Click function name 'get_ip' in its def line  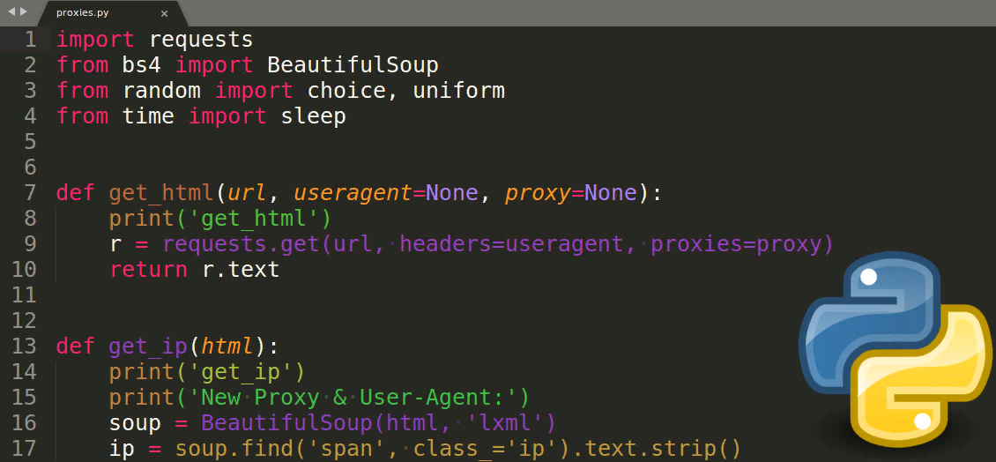148,347
